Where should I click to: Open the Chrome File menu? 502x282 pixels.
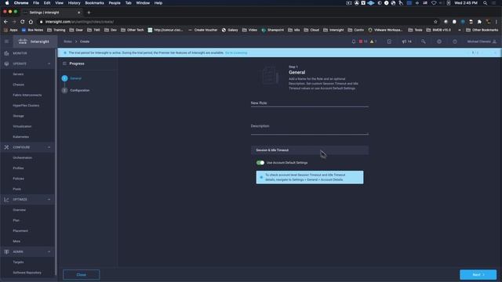tap(36, 3)
